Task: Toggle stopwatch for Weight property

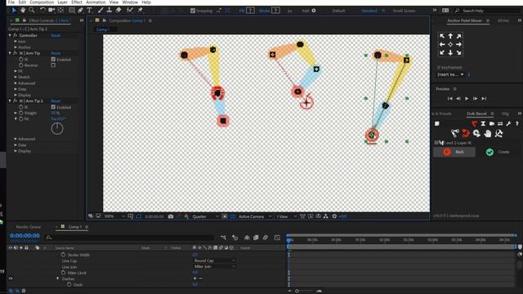Action: click(21, 113)
